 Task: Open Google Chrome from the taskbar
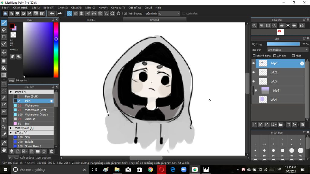150,169
